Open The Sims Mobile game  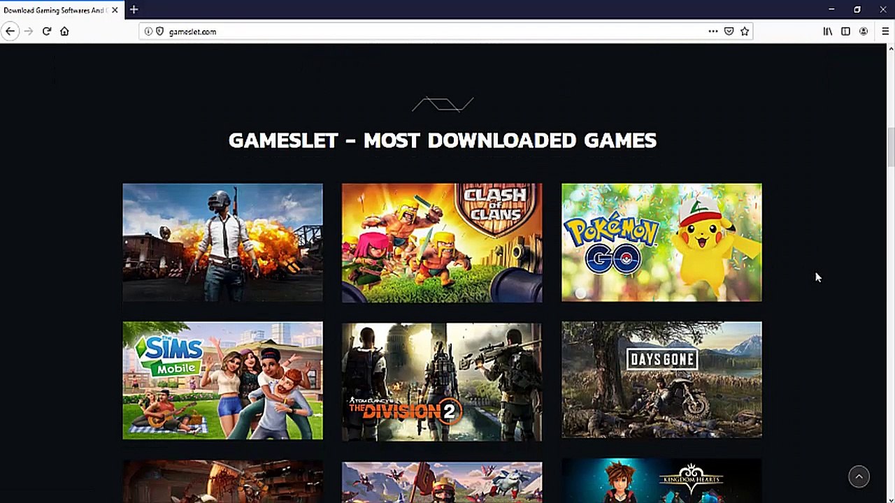222,381
